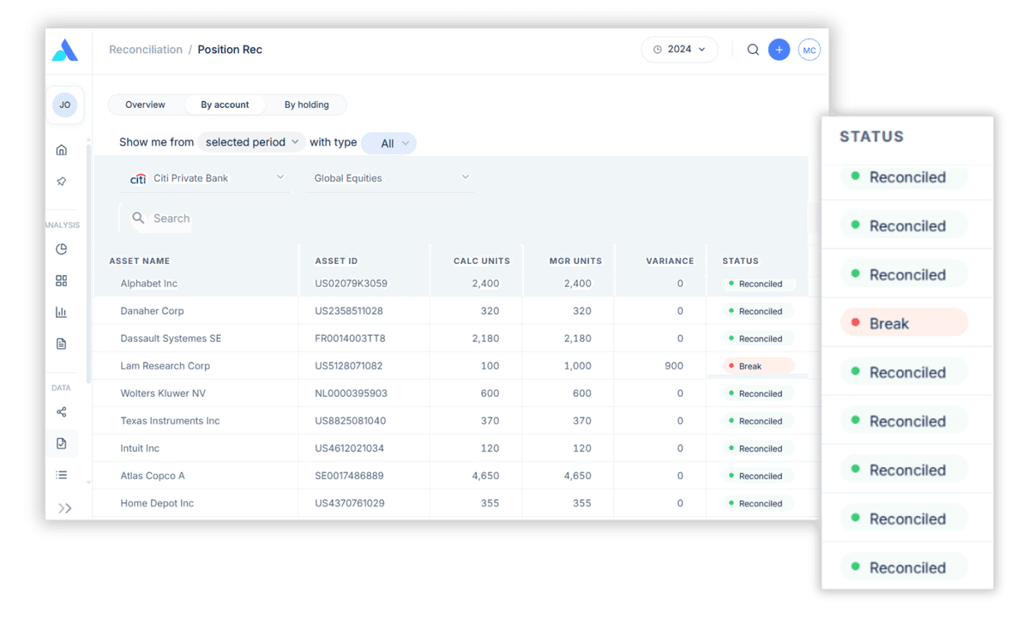
Task: Select the Danaher Corp row
Action: click(451, 311)
